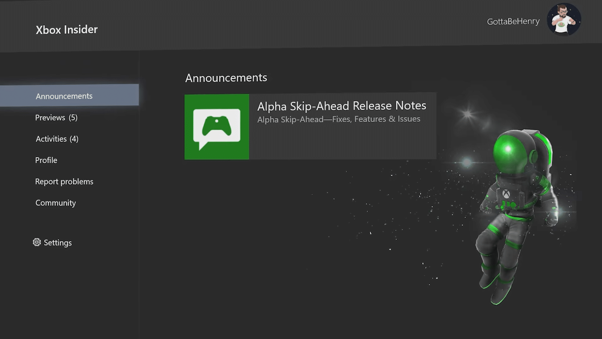Select Announcements in the sidebar
This screenshot has height=339, width=602.
(x=69, y=95)
